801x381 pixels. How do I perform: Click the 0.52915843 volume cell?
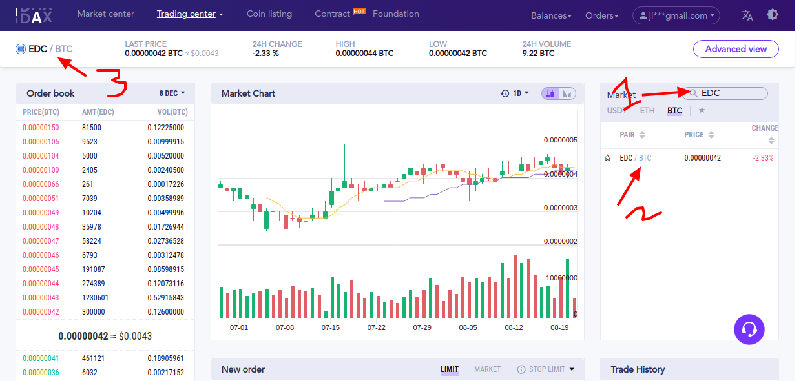[165, 298]
